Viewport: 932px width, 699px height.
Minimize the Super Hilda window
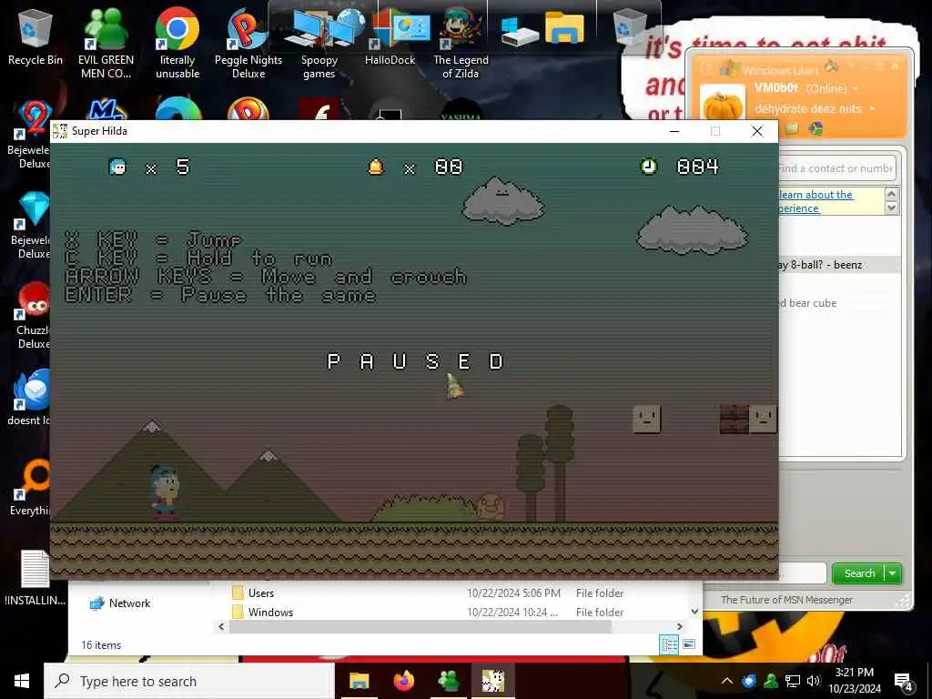(674, 131)
